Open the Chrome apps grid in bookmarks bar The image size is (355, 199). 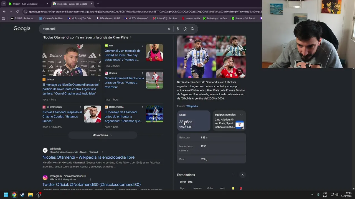[4, 19]
